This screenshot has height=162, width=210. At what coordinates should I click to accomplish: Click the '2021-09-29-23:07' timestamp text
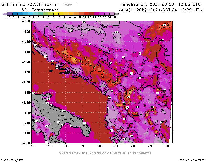pos(192,160)
